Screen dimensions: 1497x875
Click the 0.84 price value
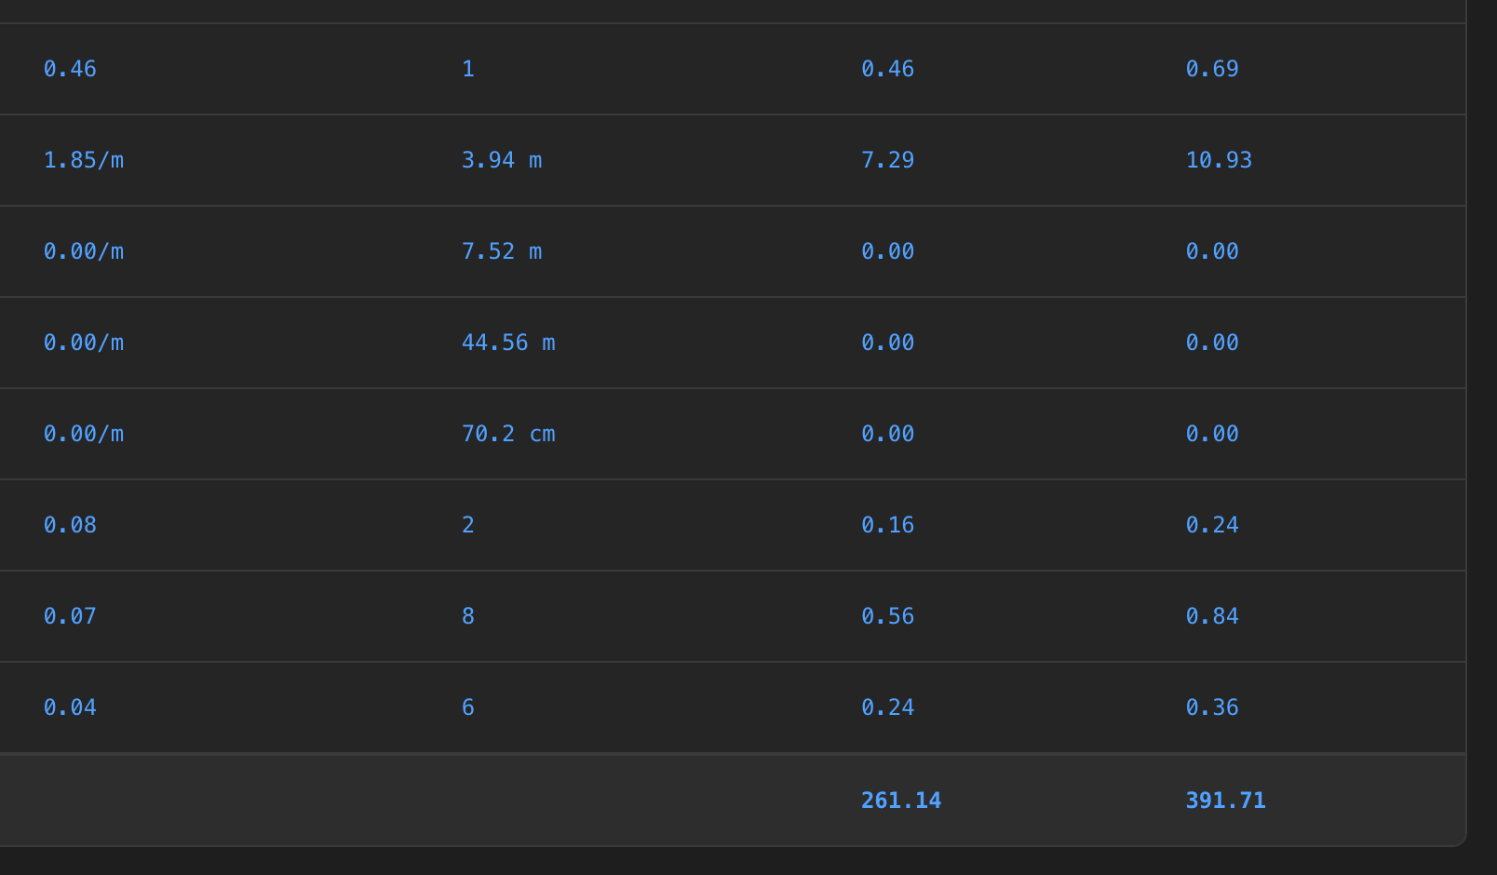point(1212,616)
